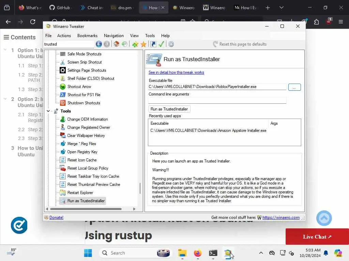349x261 pixels.
Task: Click the tree scrollbar right arrow
Action: tap(134, 209)
